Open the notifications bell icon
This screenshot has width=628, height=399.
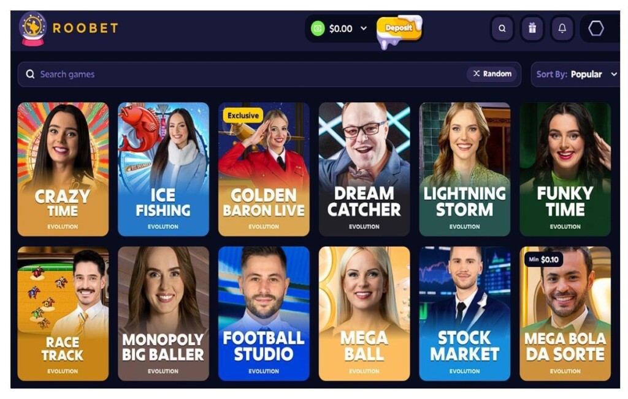tap(562, 28)
